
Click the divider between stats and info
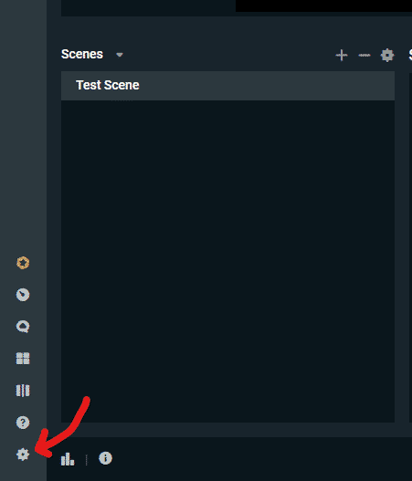(87, 459)
